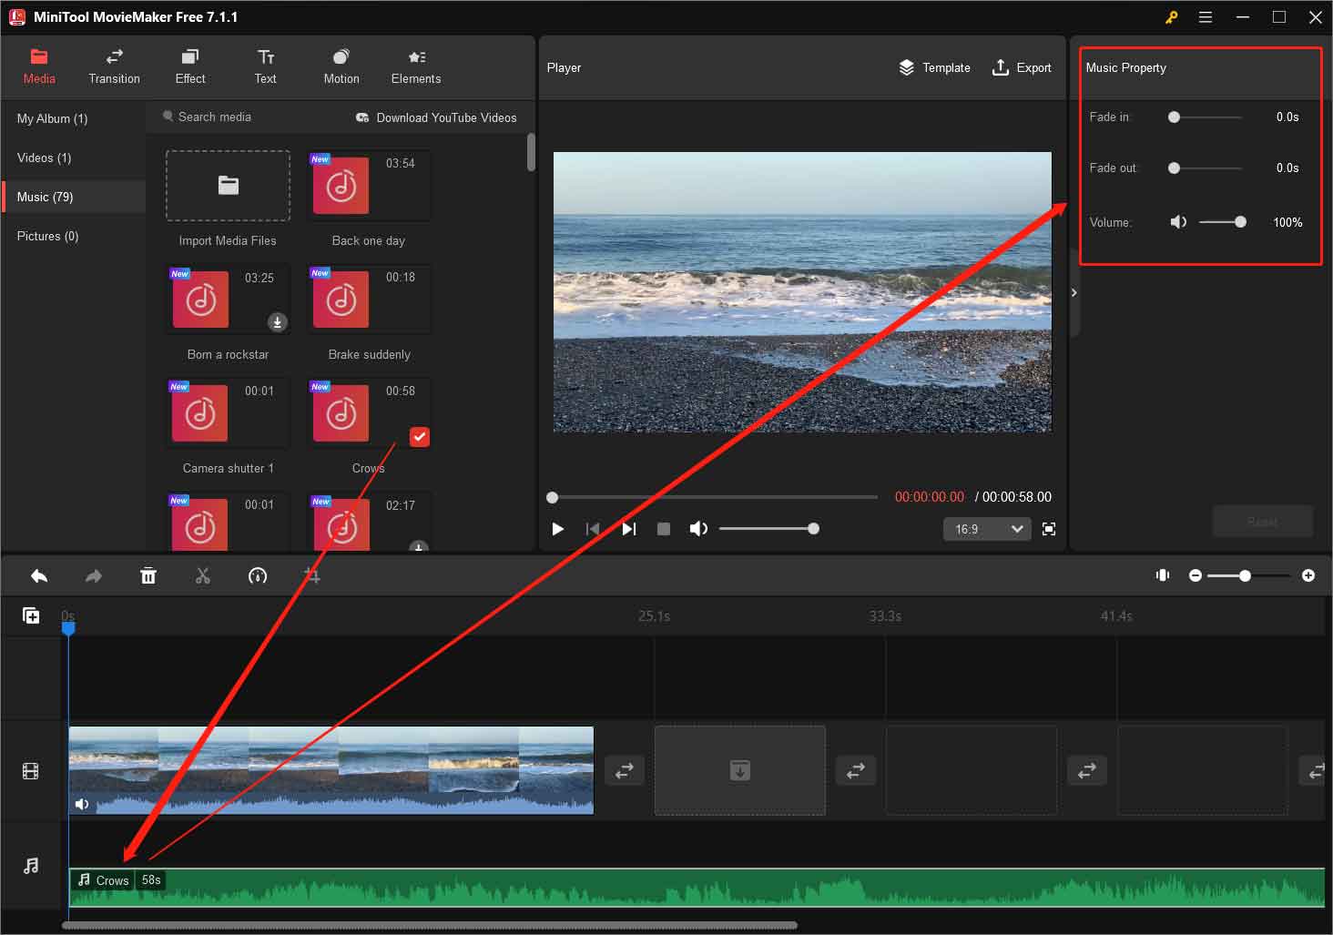Collapse the property panel arrow
1333x935 pixels.
(1074, 292)
